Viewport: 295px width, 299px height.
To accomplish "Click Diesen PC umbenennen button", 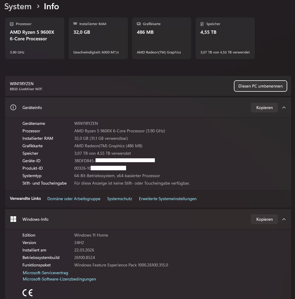I will click(x=260, y=86).
